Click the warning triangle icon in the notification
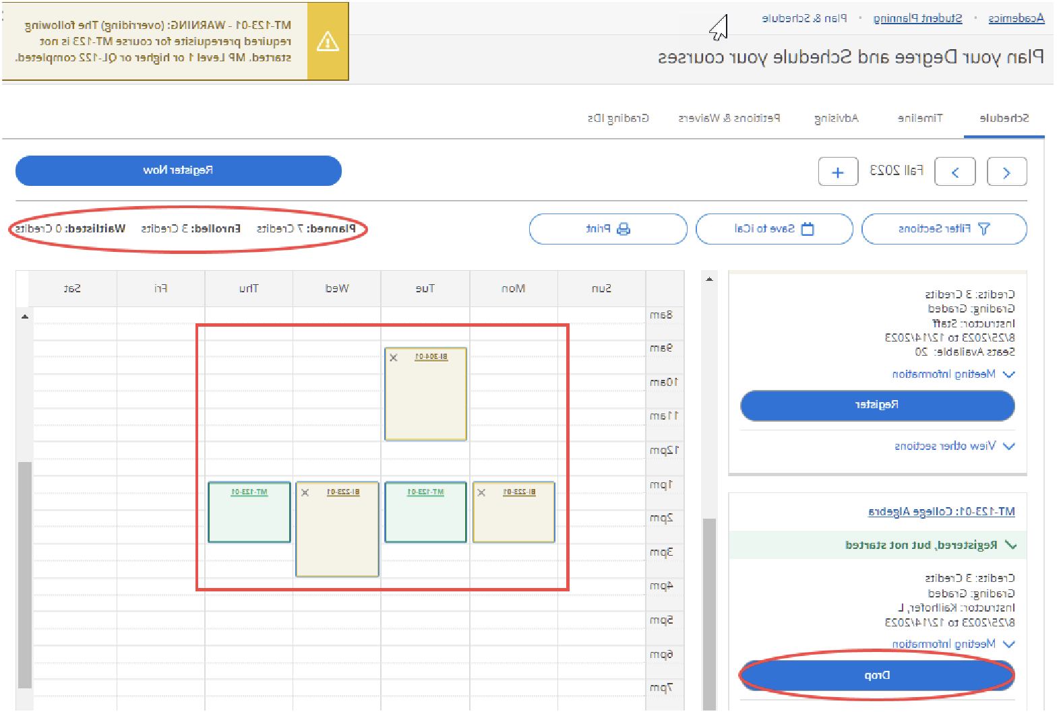This screenshot has width=1061, height=718. click(x=328, y=42)
